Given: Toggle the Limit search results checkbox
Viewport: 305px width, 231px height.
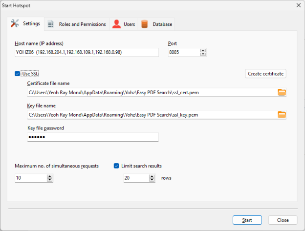Looking at the screenshot, I should tap(116, 166).
